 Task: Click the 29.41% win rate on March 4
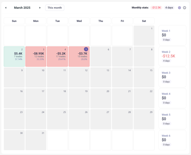pos(62,59)
